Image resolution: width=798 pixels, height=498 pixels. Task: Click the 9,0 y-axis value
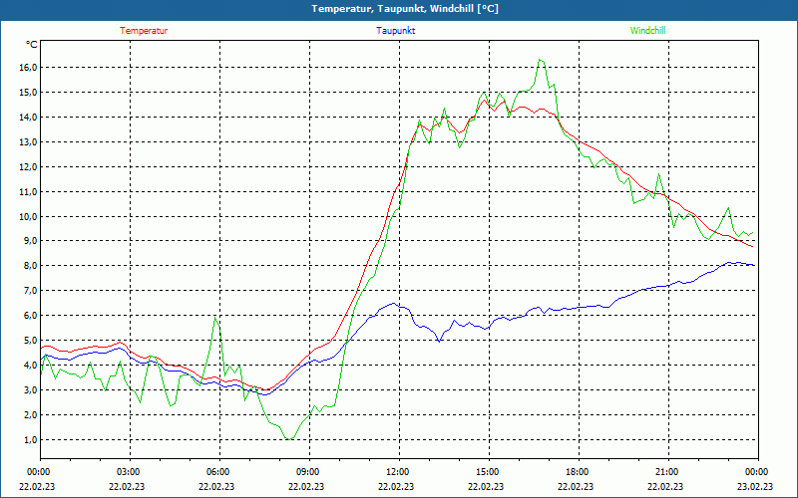tap(31, 240)
